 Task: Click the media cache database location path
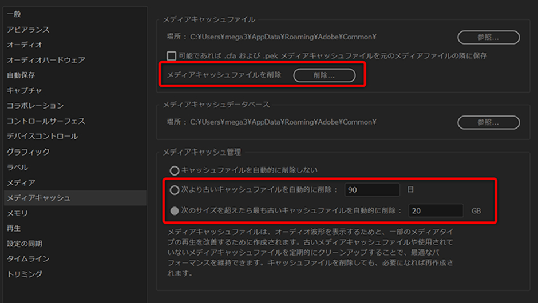pyautogui.click(x=283, y=122)
